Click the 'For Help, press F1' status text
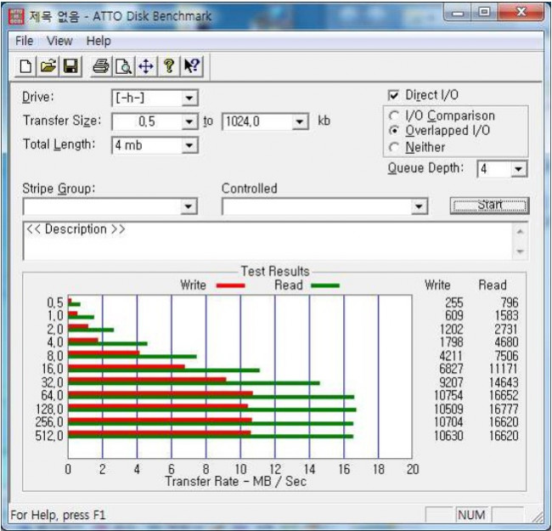 coord(58,516)
